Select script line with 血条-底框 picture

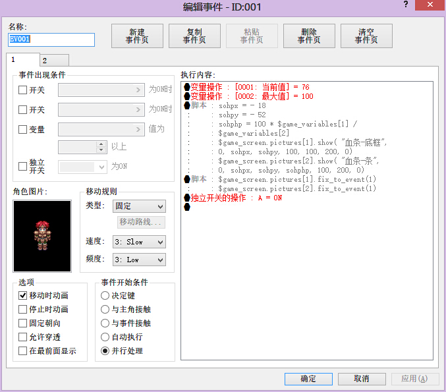(x=302, y=142)
